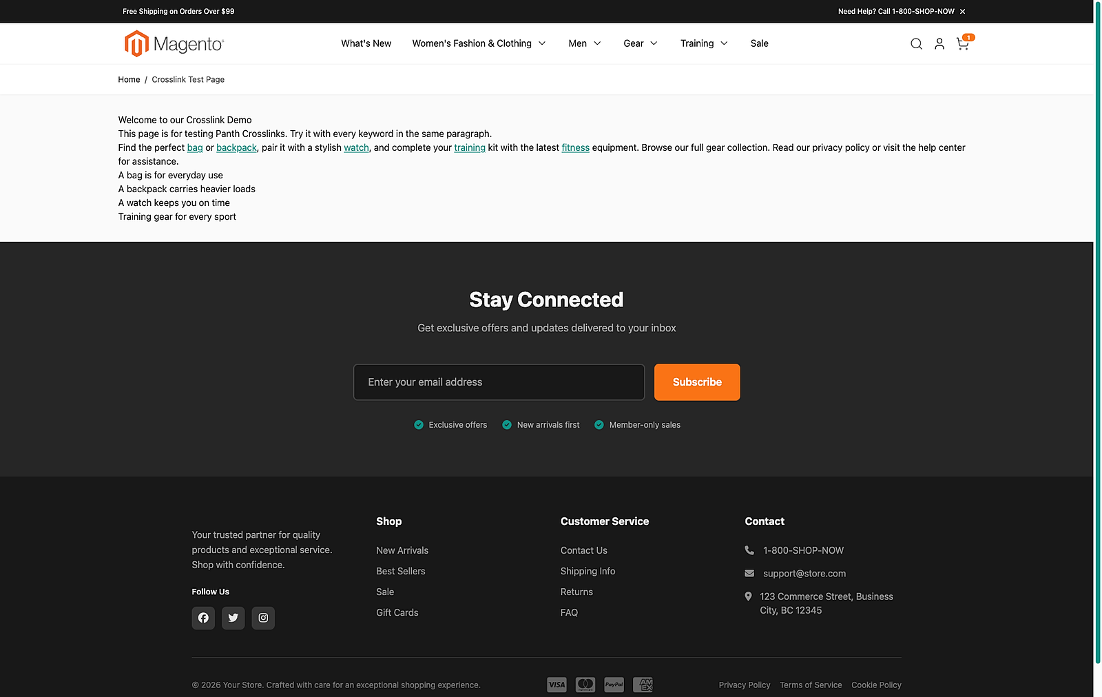Image resolution: width=1102 pixels, height=697 pixels.
Task: Click the Subscribe button
Action: 697,382
